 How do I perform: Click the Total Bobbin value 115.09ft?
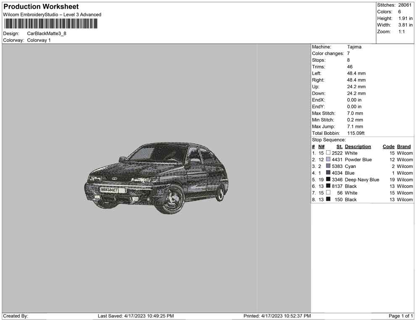click(356, 133)
